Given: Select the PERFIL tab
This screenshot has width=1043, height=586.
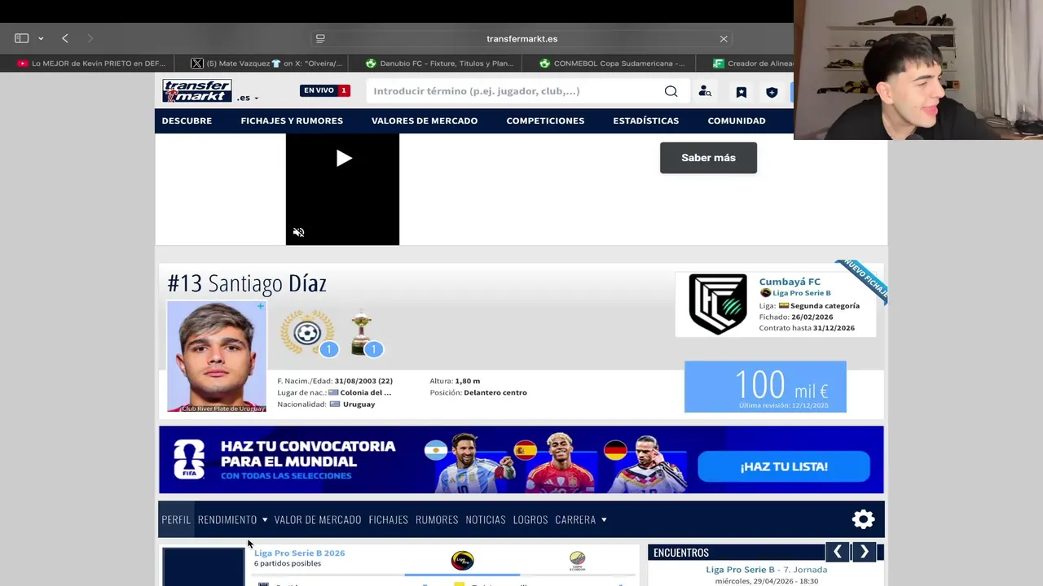Looking at the screenshot, I should click(x=176, y=519).
